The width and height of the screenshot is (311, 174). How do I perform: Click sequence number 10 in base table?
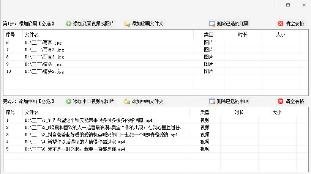[x=8, y=71]
